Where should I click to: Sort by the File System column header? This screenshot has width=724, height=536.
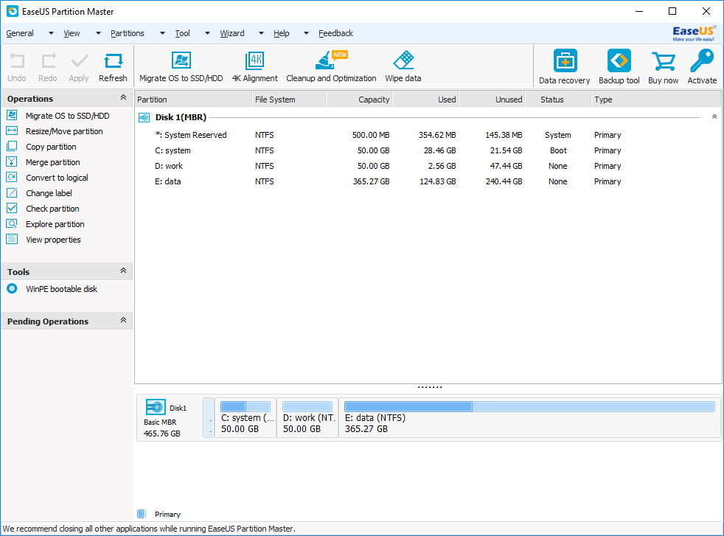pos(289,100)
